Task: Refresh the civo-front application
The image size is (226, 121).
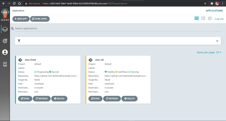Action: pyautogui.click(x=42, y=98)
